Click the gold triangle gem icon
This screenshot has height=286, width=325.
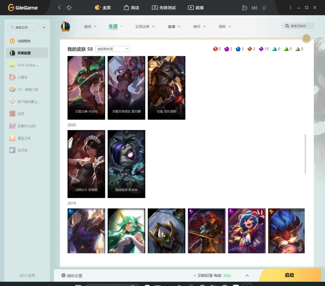point(298,49)
